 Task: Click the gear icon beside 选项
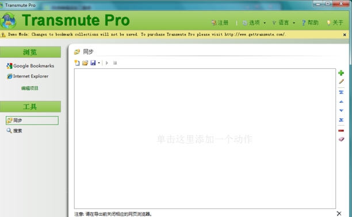click(245, 23)
